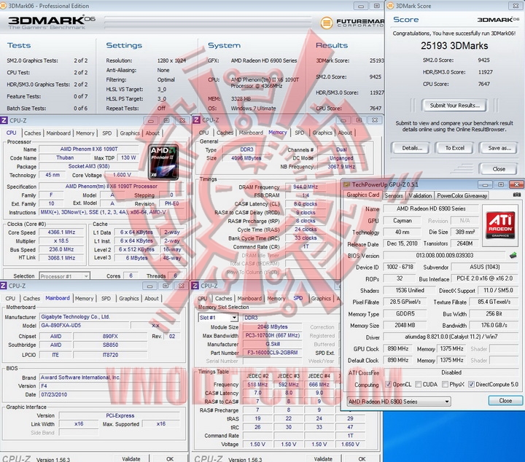Click the 3DMark06 logo banner
Viewport: 525px width, 462px height.
coord(52,23)
